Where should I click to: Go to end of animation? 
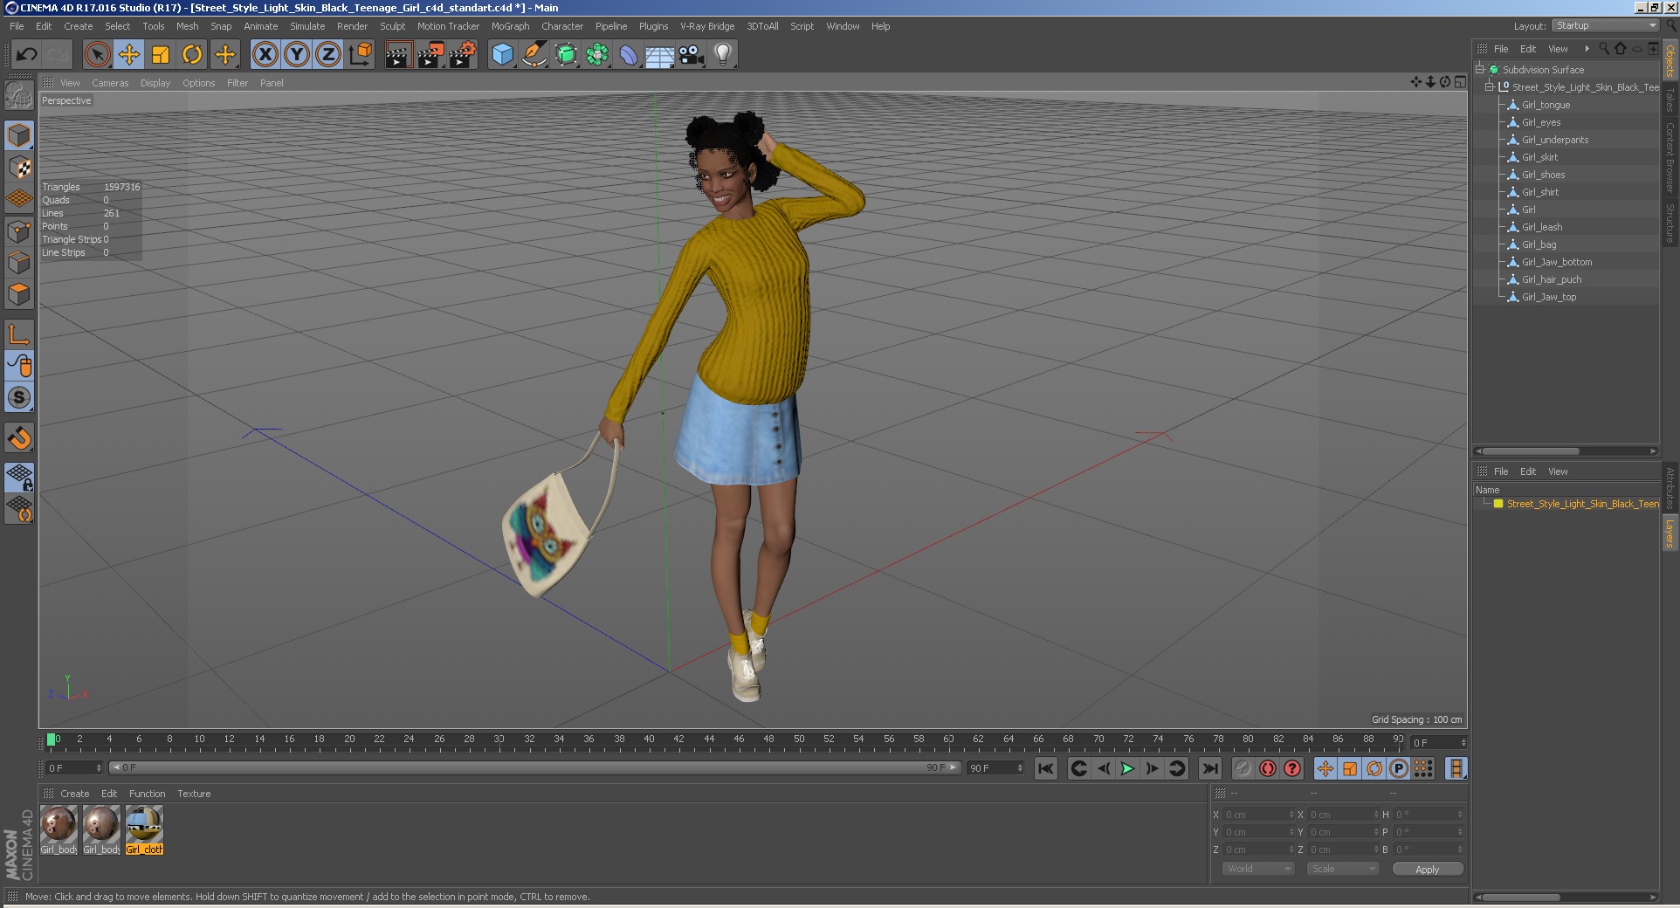pyautogui.click(x=1209, y=768)
